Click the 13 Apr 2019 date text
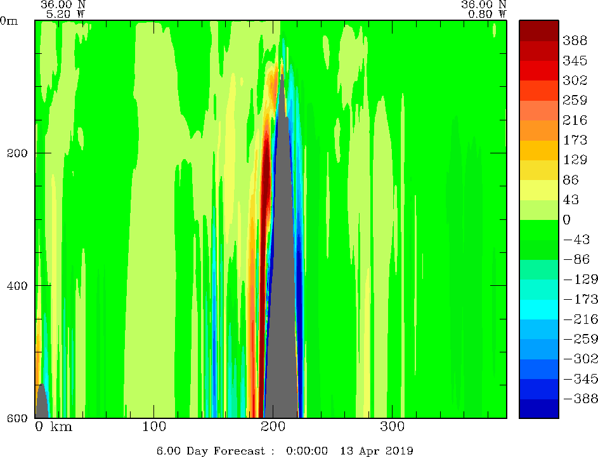 coord(377,451)
